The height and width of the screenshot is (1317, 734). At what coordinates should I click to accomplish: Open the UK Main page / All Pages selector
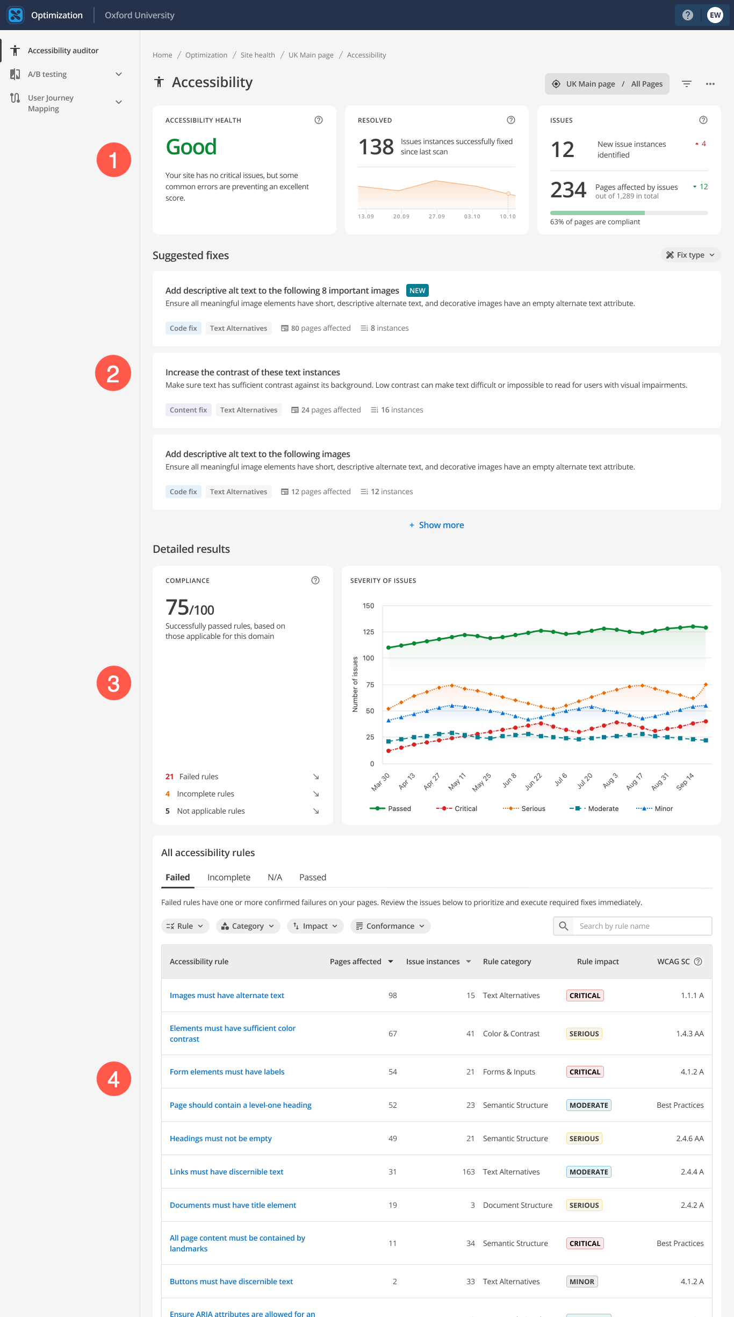click(x=607, y=84)
